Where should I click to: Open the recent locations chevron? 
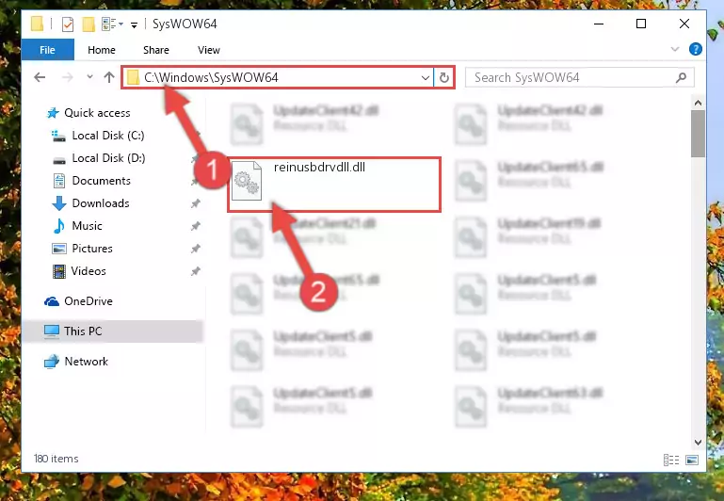[89, 77]
